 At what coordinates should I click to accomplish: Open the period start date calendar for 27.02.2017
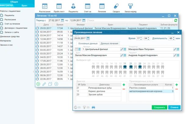(x=62, y=20)
